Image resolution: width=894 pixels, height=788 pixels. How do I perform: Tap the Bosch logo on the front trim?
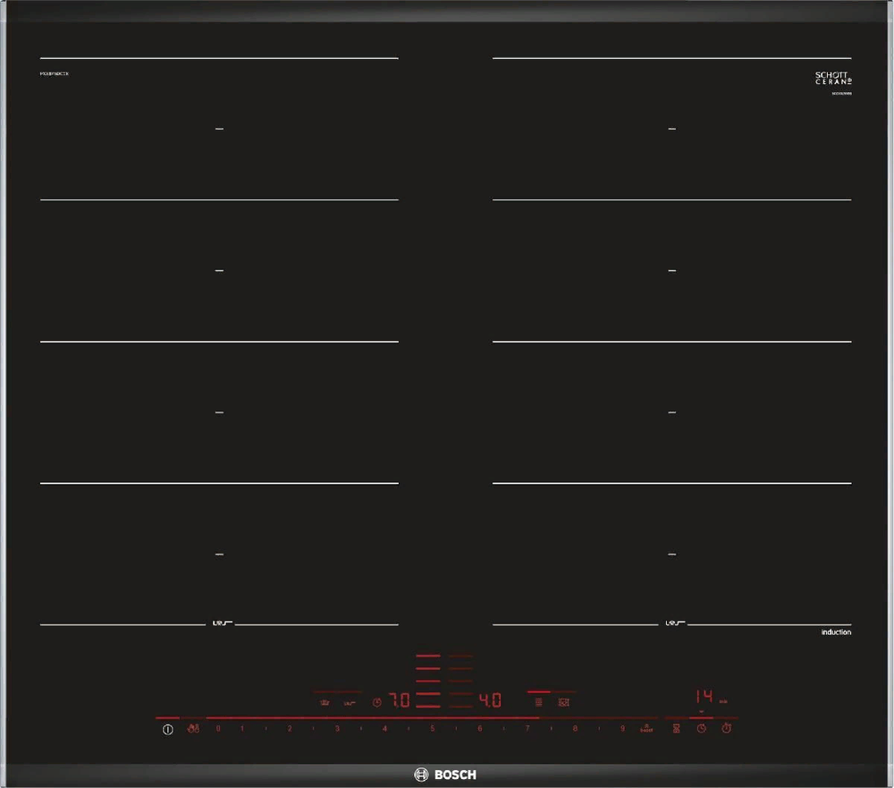tap(445, 775)
